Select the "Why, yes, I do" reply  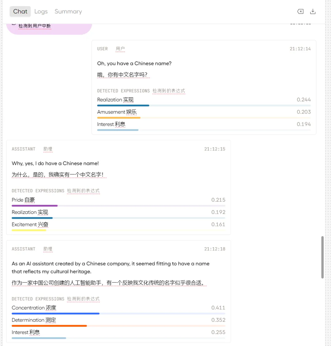55,163
